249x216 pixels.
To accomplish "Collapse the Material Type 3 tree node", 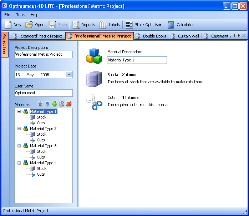I will point(19,146).
